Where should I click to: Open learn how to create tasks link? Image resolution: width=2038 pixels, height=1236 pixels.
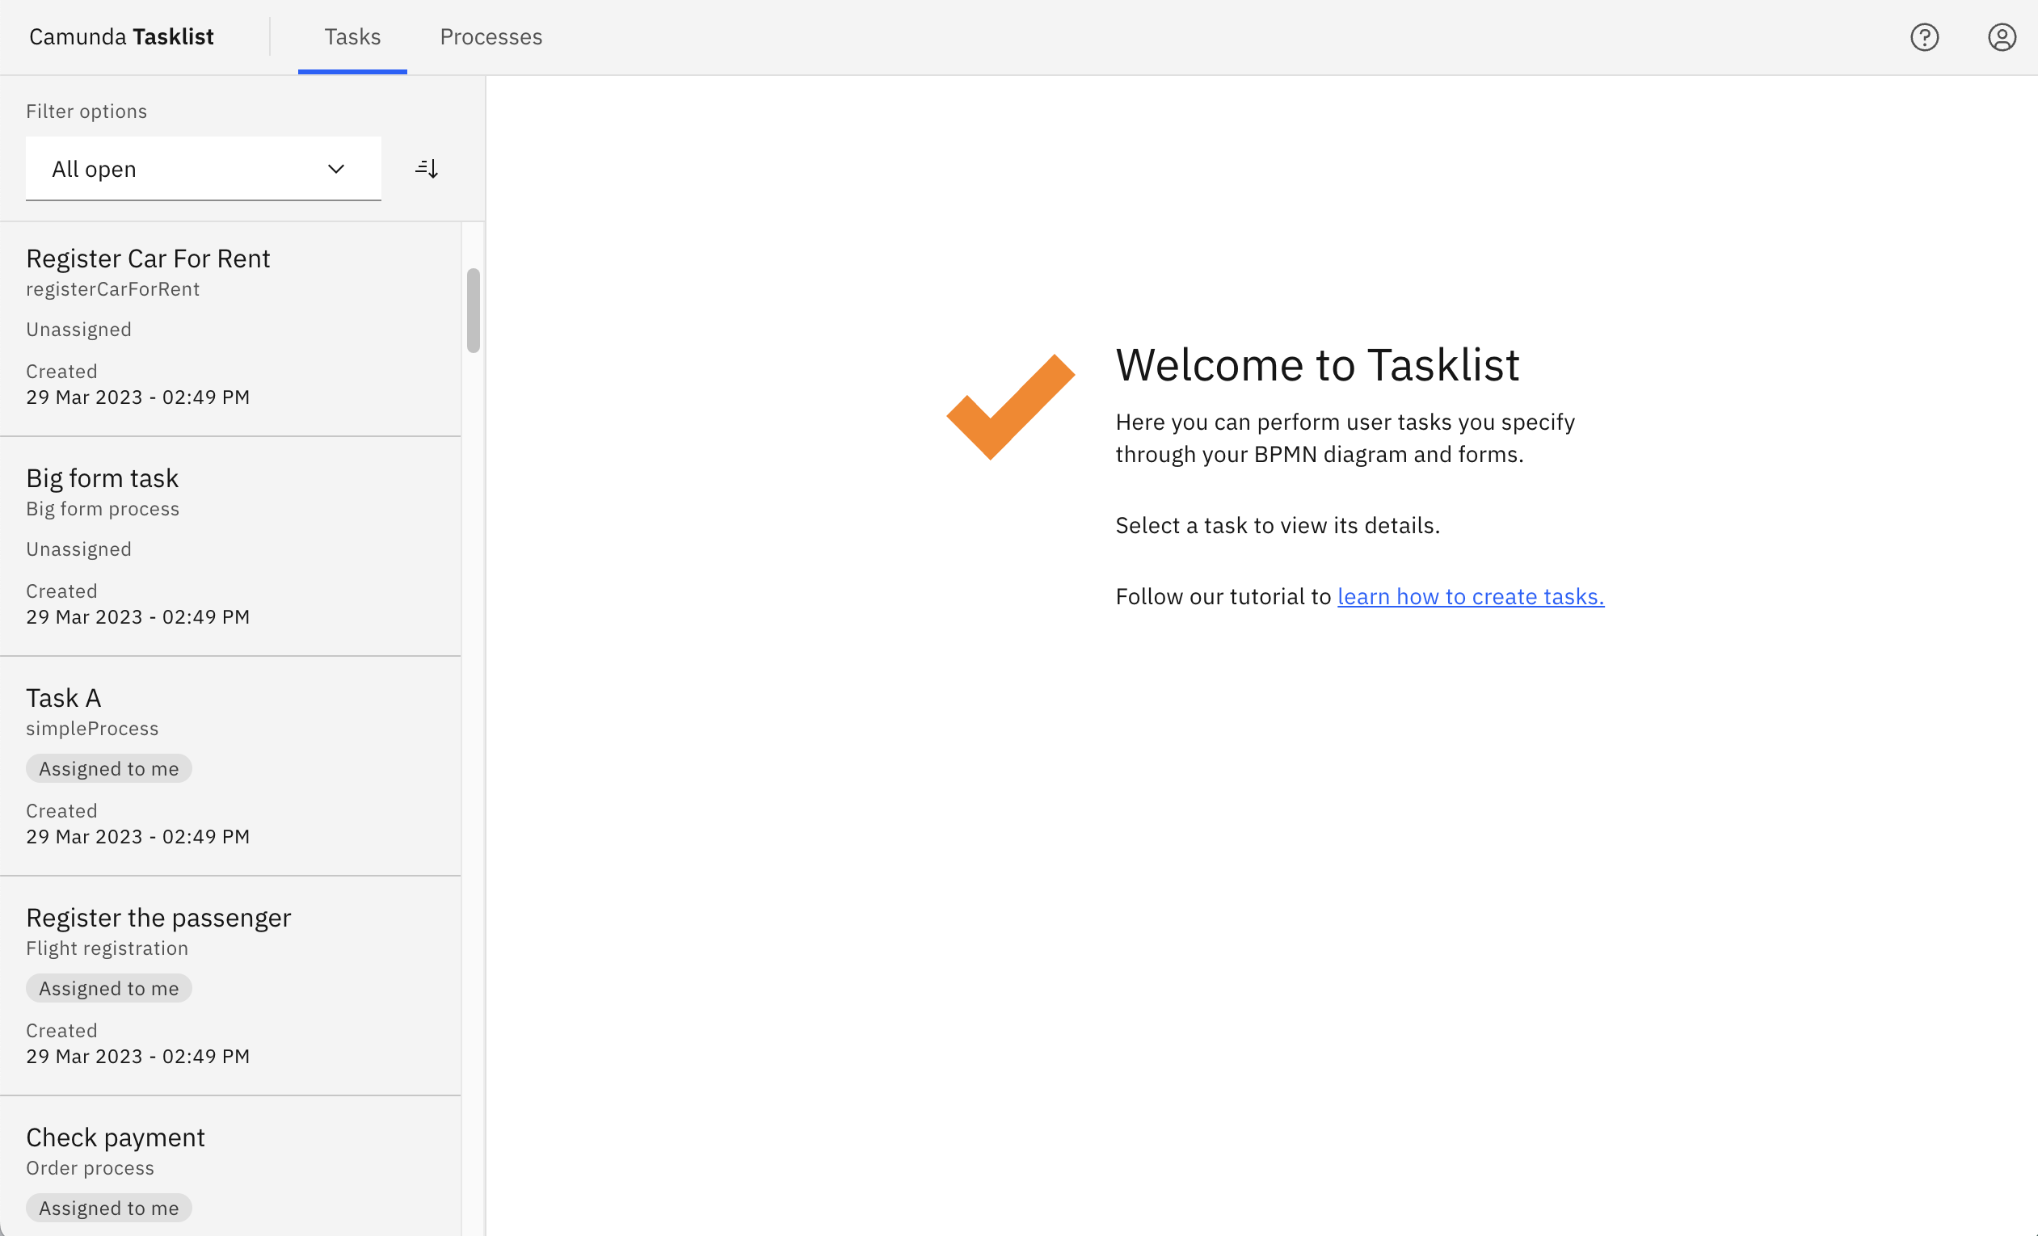point(1470,596)
